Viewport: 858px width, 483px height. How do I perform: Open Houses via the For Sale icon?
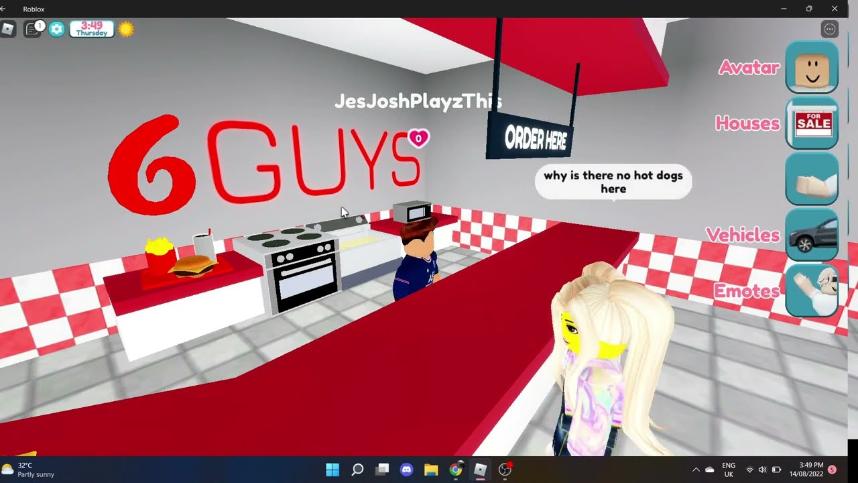coord(812,123)
